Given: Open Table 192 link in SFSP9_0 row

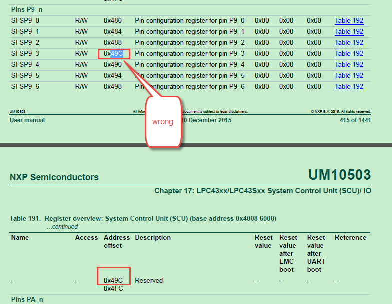Looking at the screenshot, I should [x=349, y=21].
